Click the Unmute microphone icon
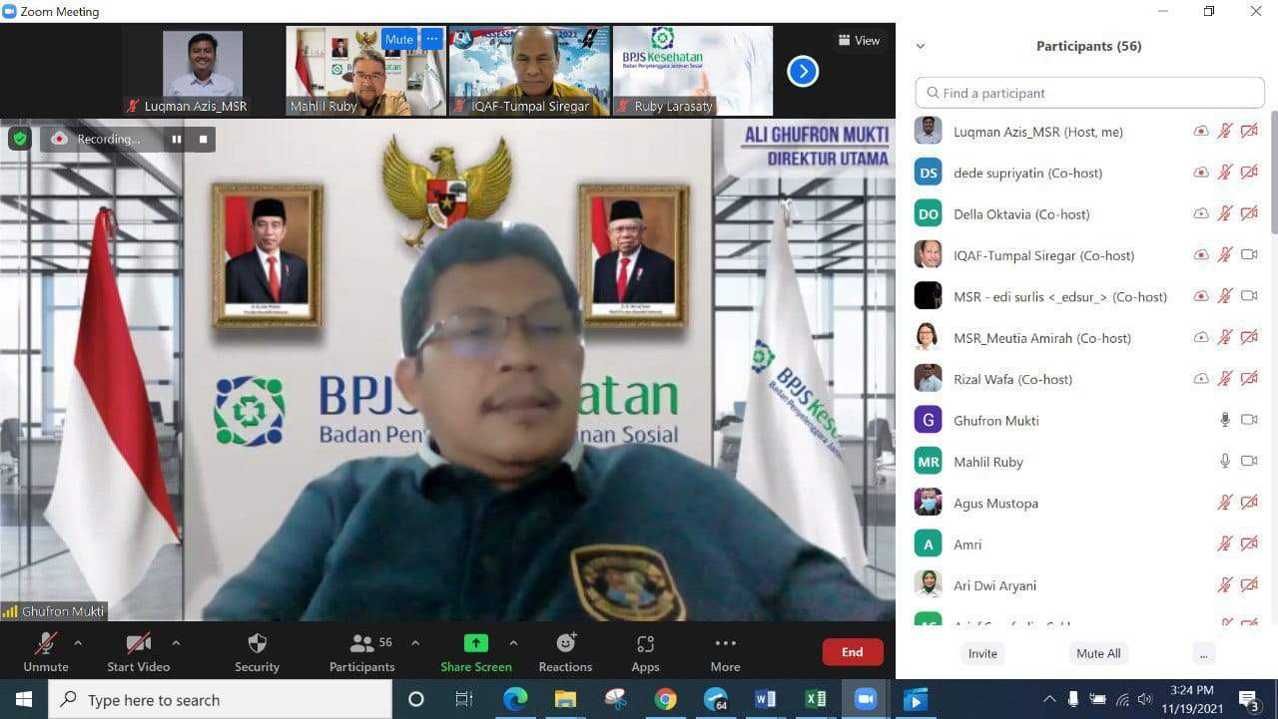1278x719 pixels. (46, 644)
